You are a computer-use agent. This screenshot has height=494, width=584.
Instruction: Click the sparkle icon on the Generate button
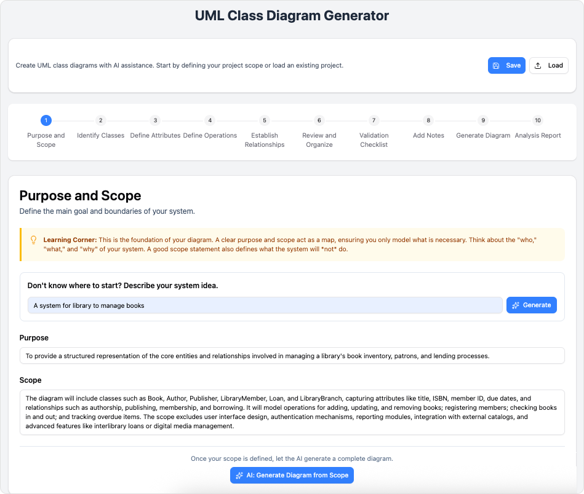pos(514,305)
